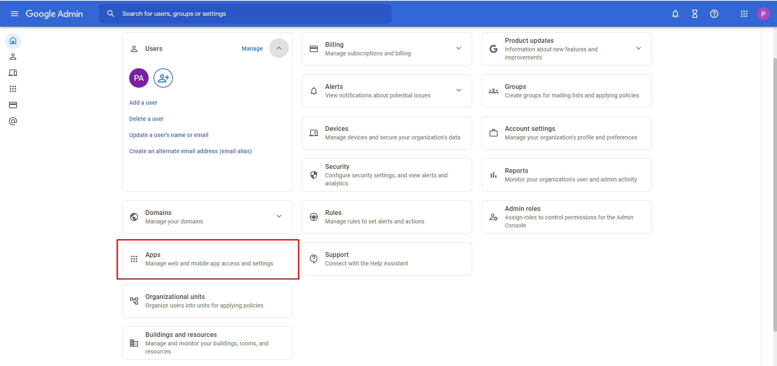This screenshot has height=366, width=777.
Task: Click the Buildings and resources icon
Action: point(134,343)
